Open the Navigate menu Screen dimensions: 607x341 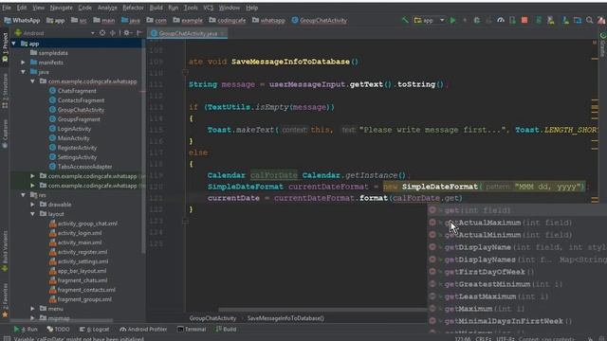click(61, 8)
